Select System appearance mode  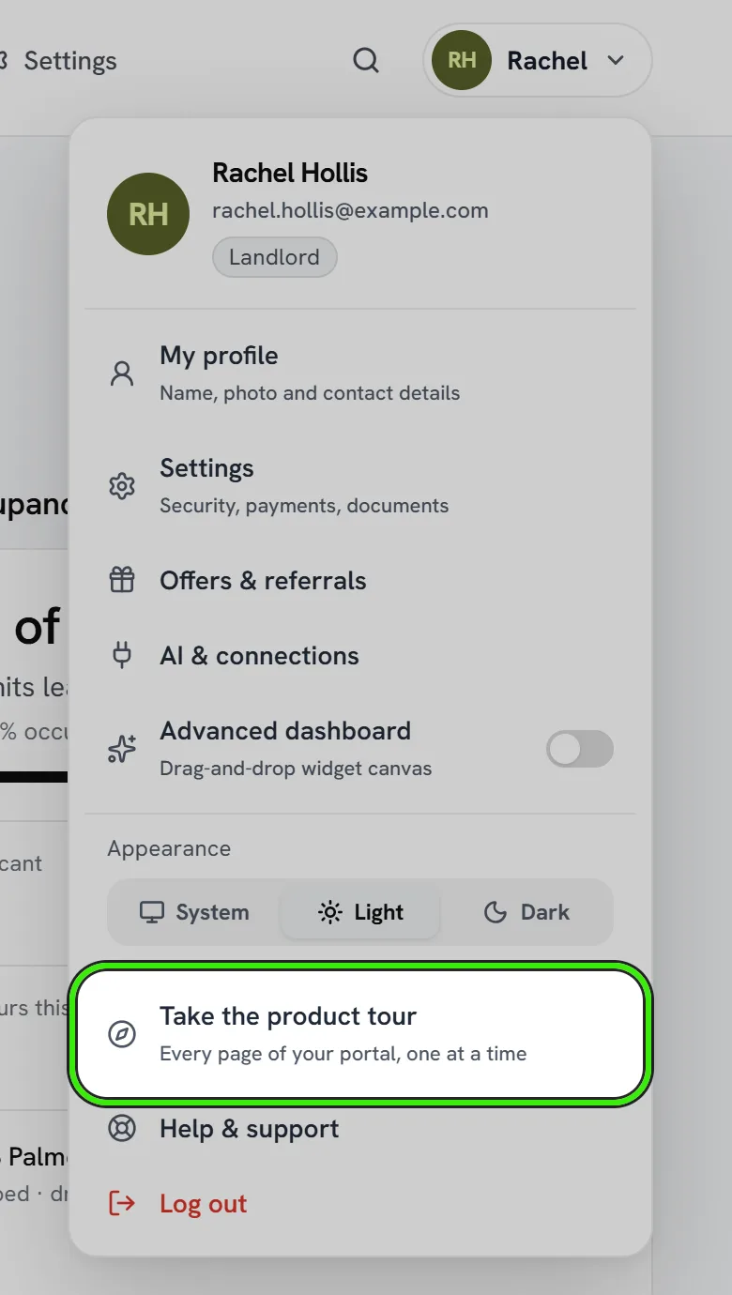point(194,912)
